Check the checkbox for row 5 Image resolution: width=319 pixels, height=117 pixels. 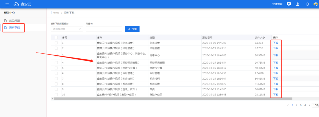[x=56, y=68]
